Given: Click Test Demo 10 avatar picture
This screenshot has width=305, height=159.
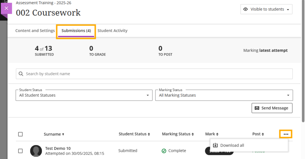Looking at the screenshot, I should point(36,151).
